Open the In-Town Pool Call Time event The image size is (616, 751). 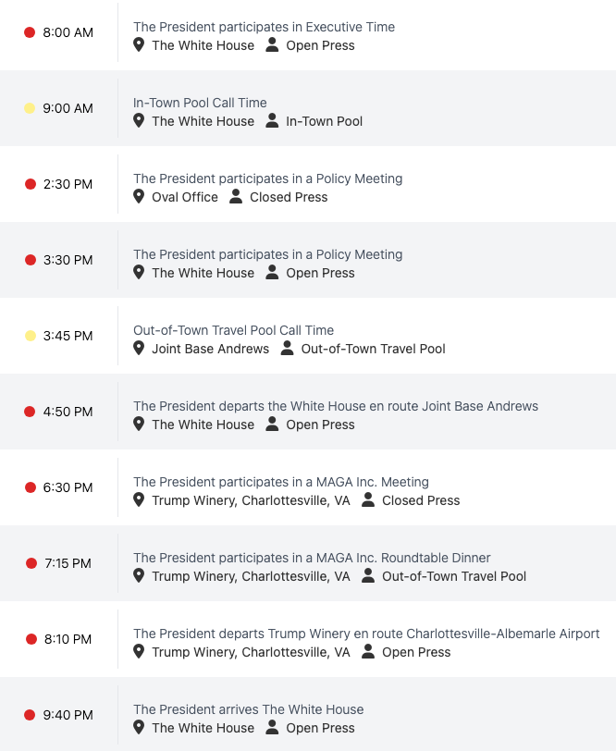click(200, 103)
